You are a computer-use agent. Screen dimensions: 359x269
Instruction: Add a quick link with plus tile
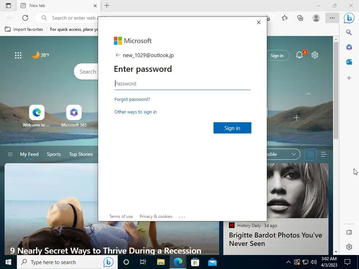[297, 118]
